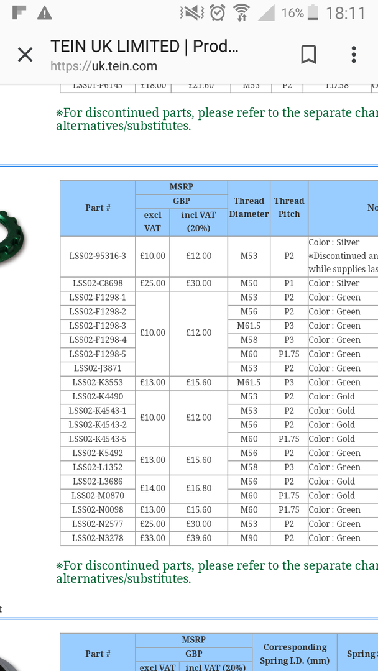Select part number LSS02-C8698
This screenshot has height=671, width=378.
[98, 284]
